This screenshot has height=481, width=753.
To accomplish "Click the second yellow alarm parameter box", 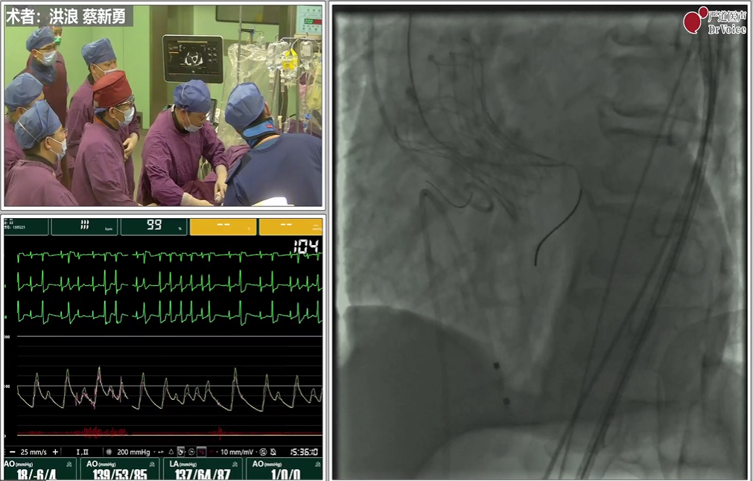I will point(291,226).
